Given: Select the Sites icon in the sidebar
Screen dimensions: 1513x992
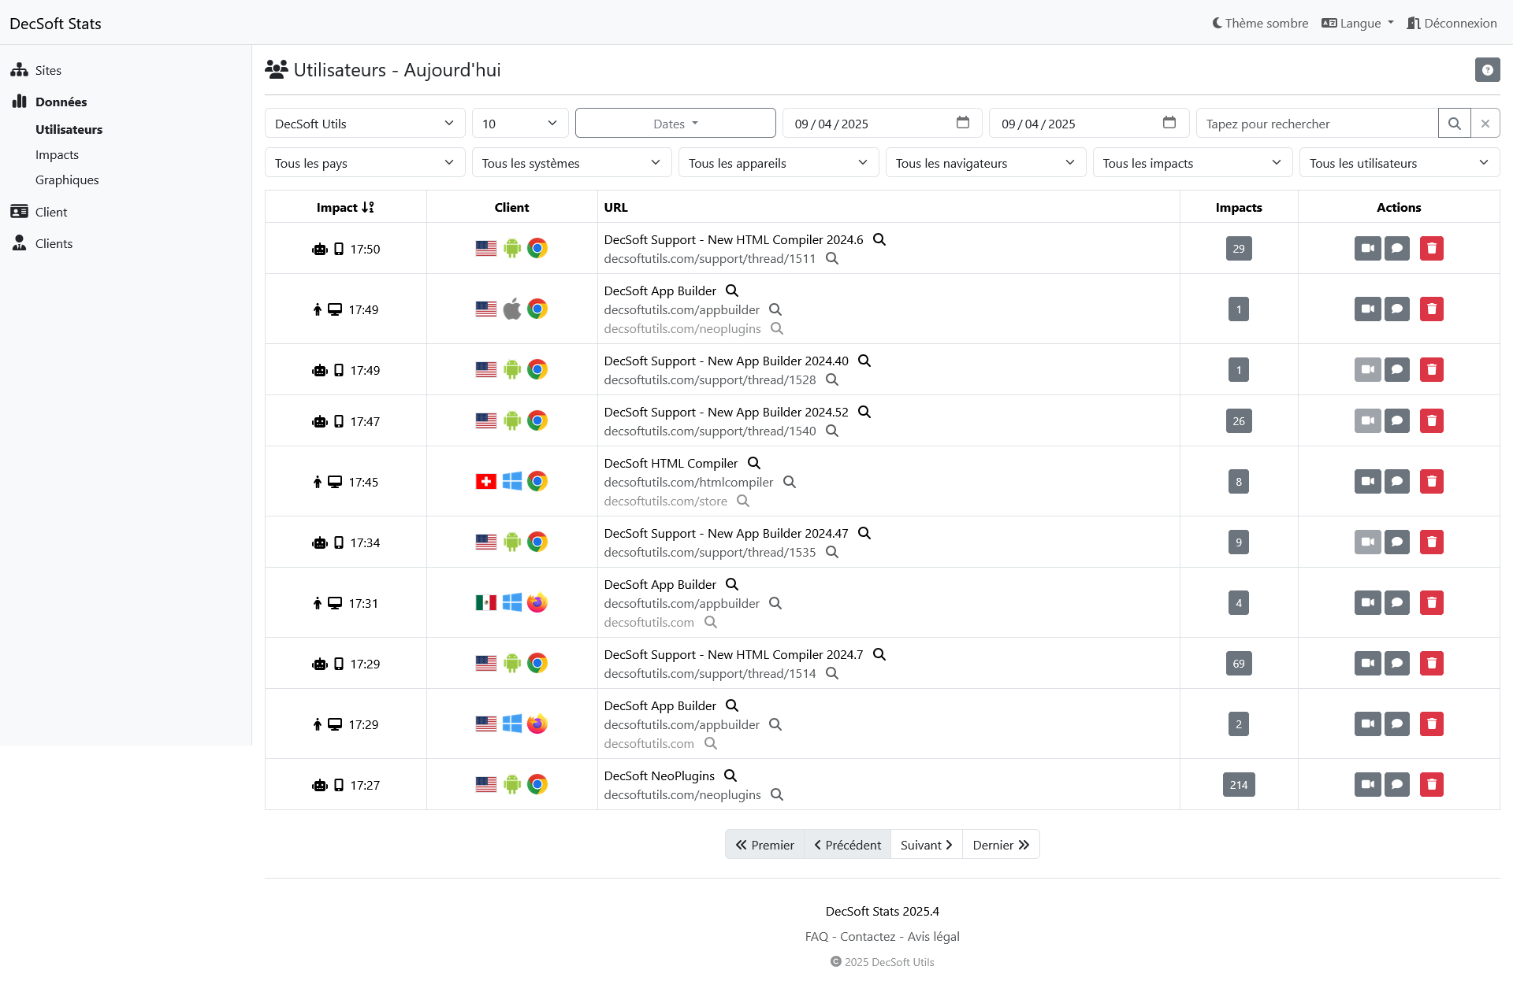Looking at the screenshot, I should (x=19, y=70).
